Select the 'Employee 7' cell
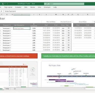The width and height of the screenshot is (95, 93). tap(7, 43)
